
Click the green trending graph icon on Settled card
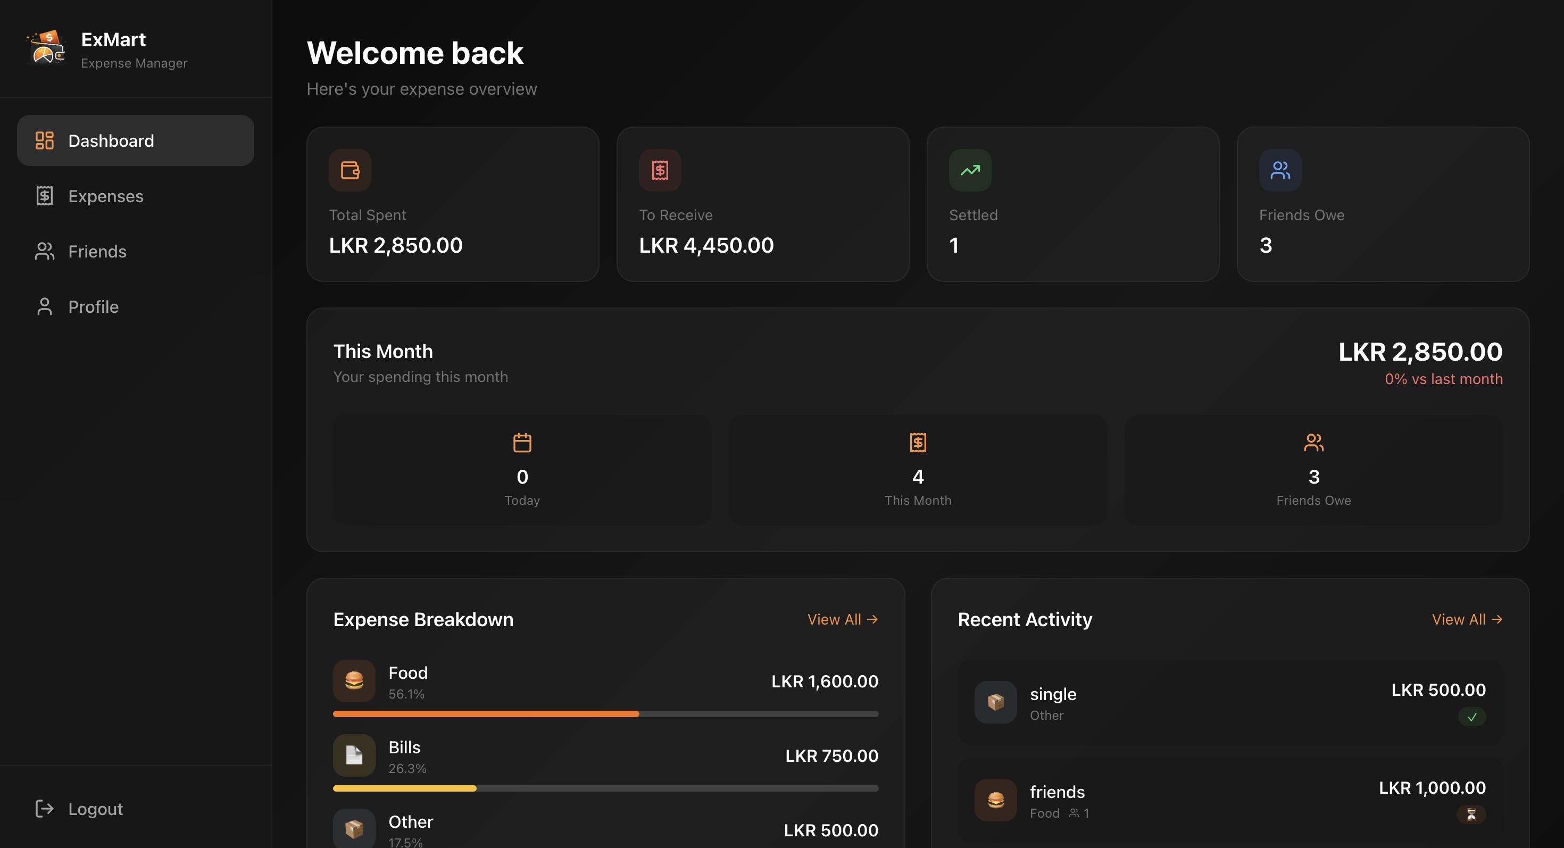coord(970,171)
